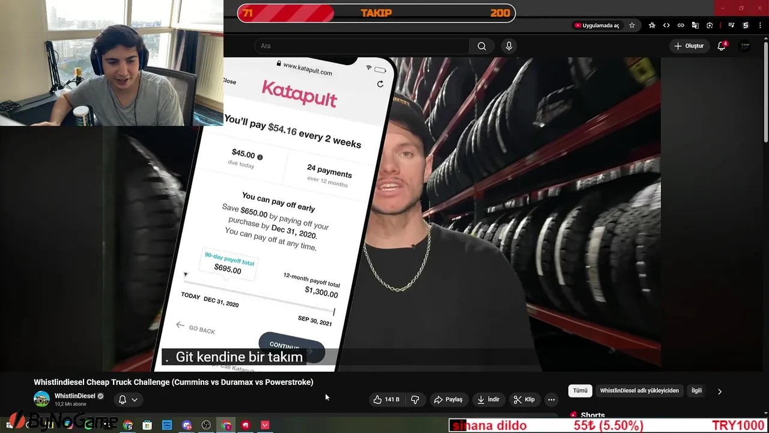Open Discord from taskbar
This screenshot has height=433, width=769.
(187, 425)
